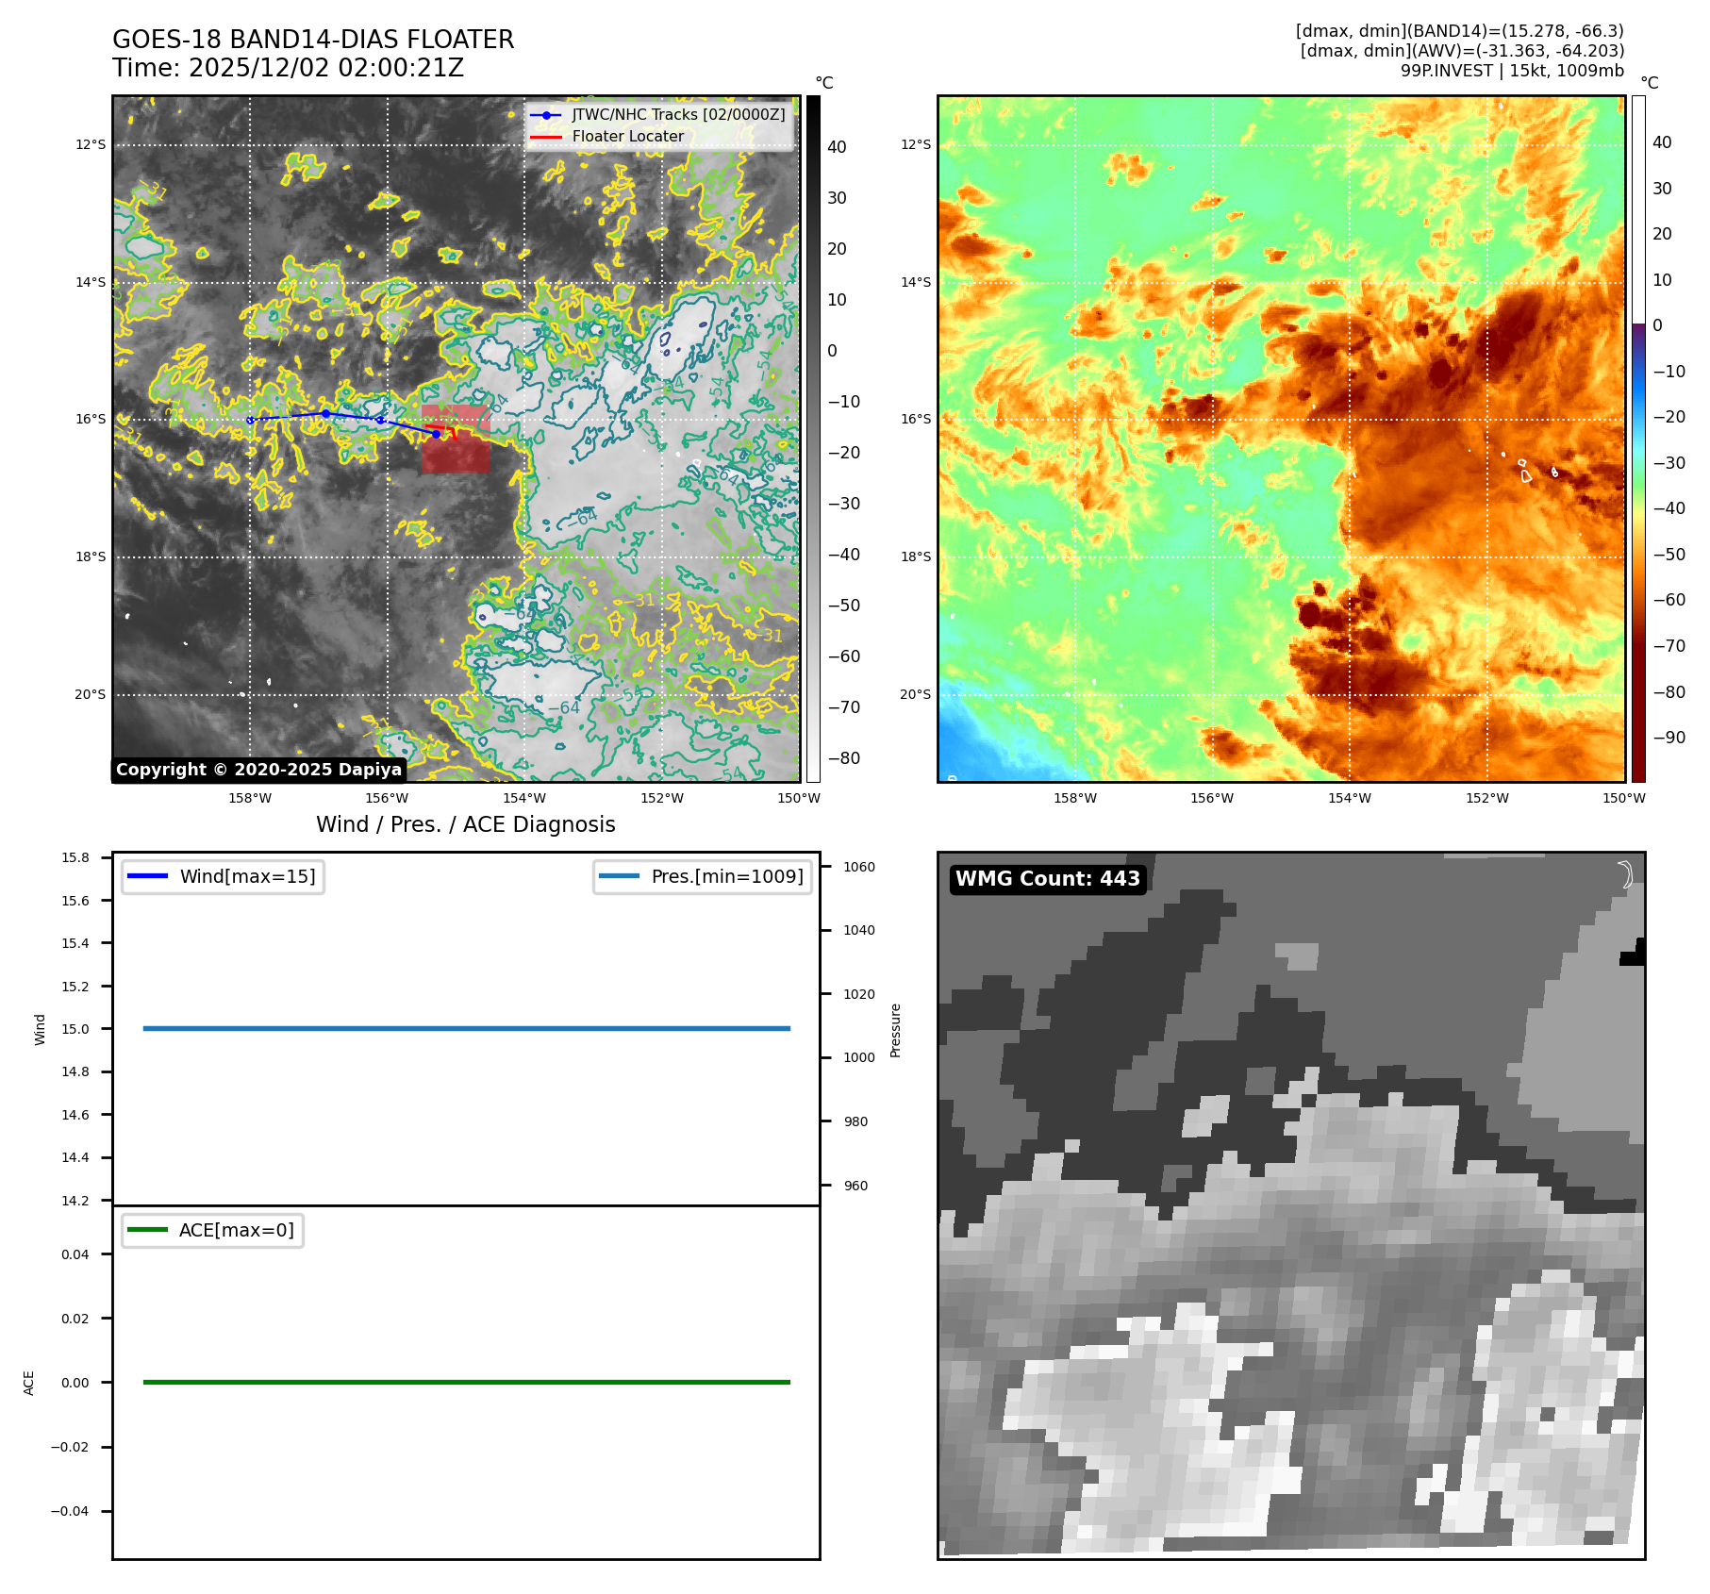This screenshot has width=1710, height=1594.
Task: Click the blue Wind legend line sample
Action: click(147, 876)
